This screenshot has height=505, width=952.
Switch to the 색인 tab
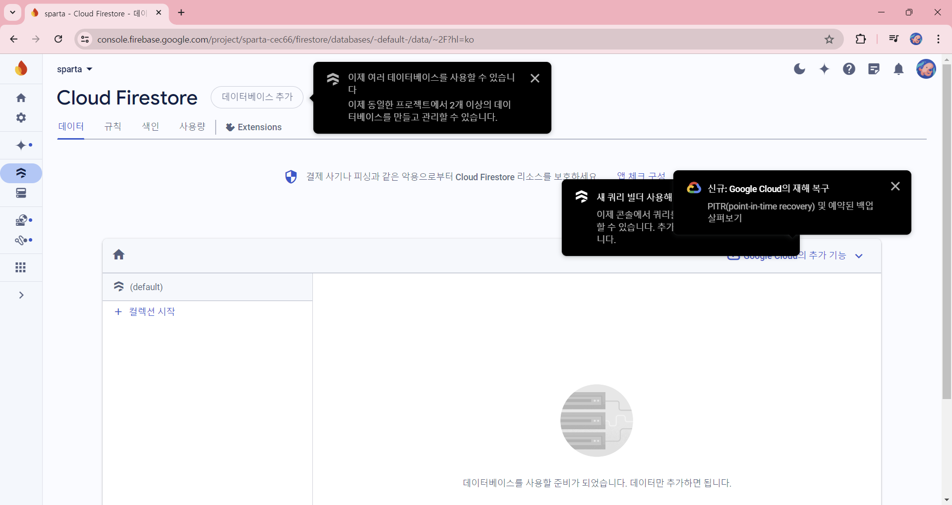[x=150, y=127]
